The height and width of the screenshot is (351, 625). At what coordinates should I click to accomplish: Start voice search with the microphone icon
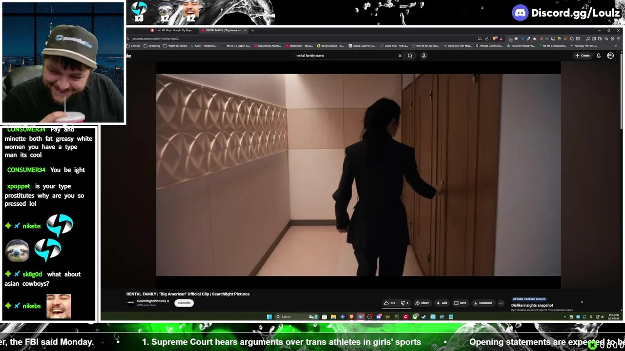tap(424, 56)
